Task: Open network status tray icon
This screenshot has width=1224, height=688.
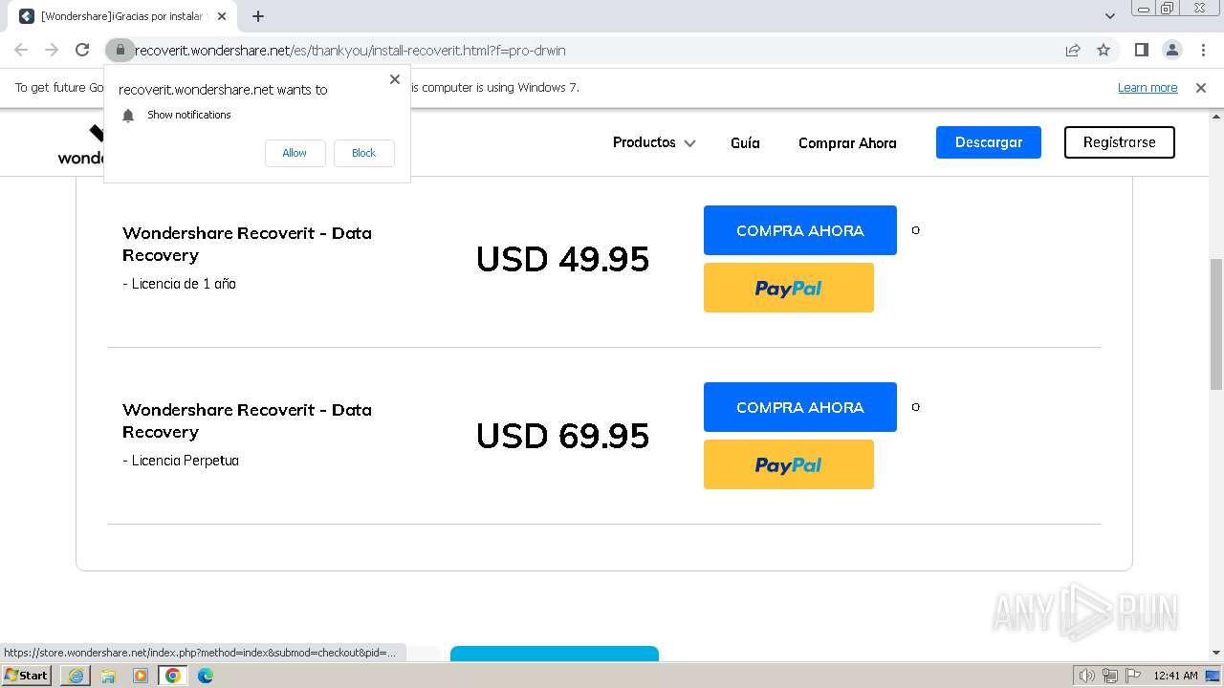Action: [x=1110, y=676]
